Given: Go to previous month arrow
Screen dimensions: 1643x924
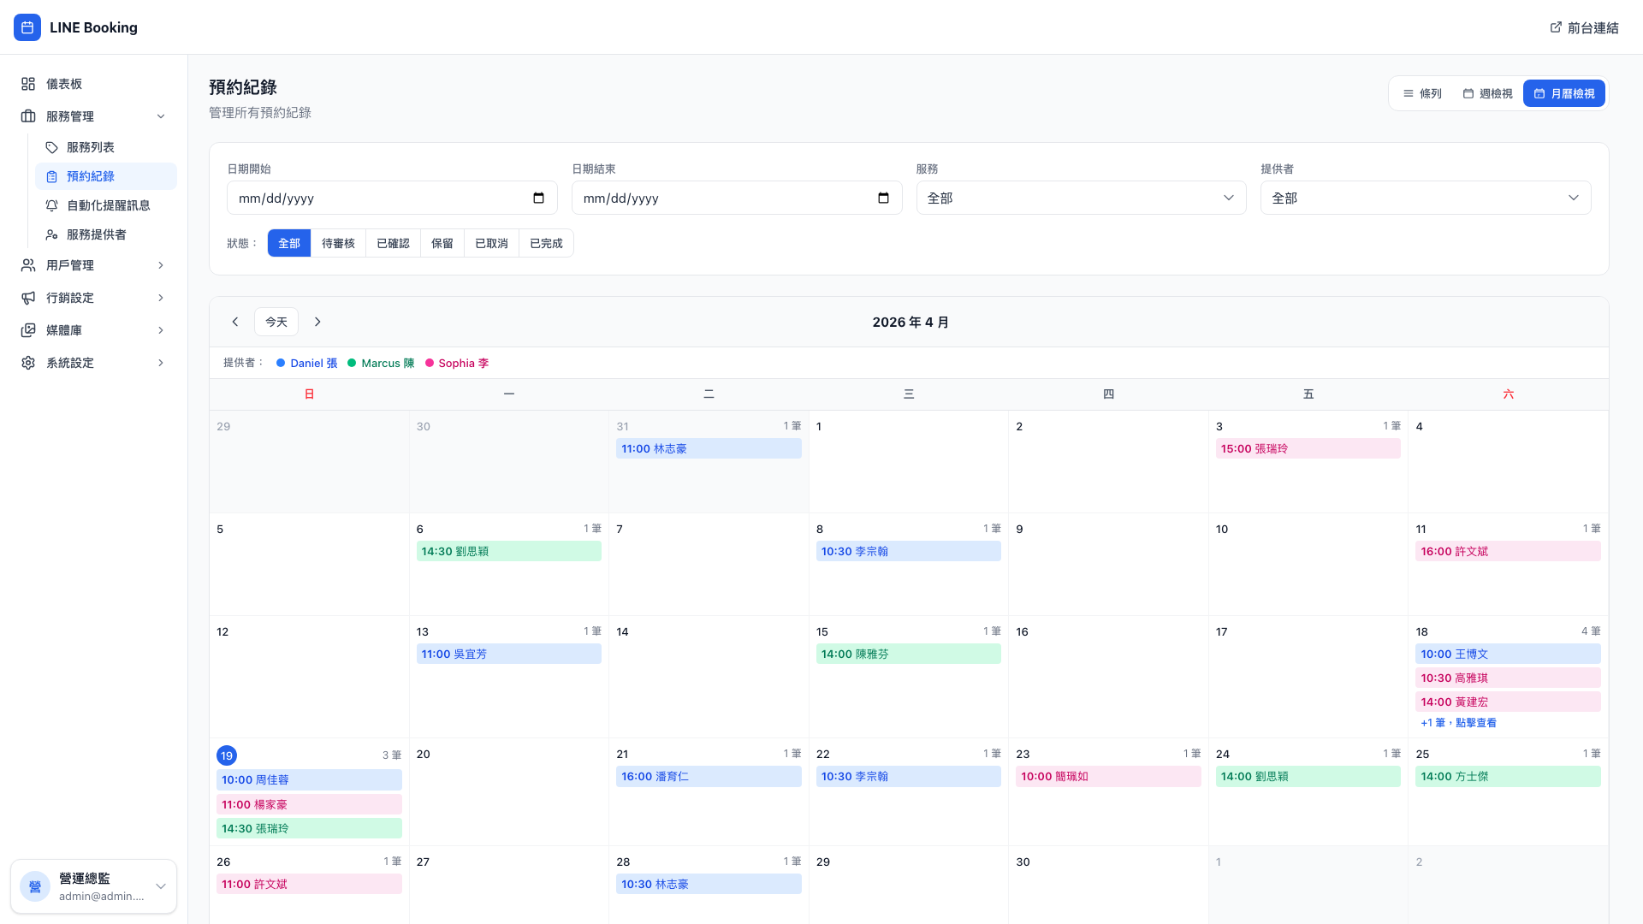Looking at the screenshot, I should click(235, 322).
